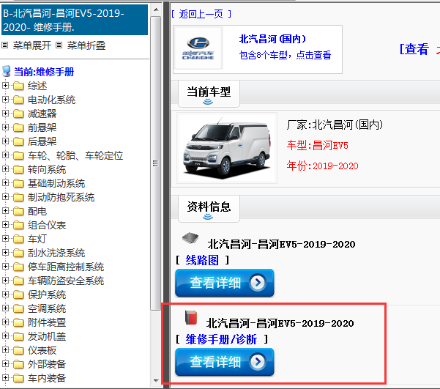This screenshot has height=389, width=440.
Task: Expand the 综述 tree node
Action: tap(5, 85)
